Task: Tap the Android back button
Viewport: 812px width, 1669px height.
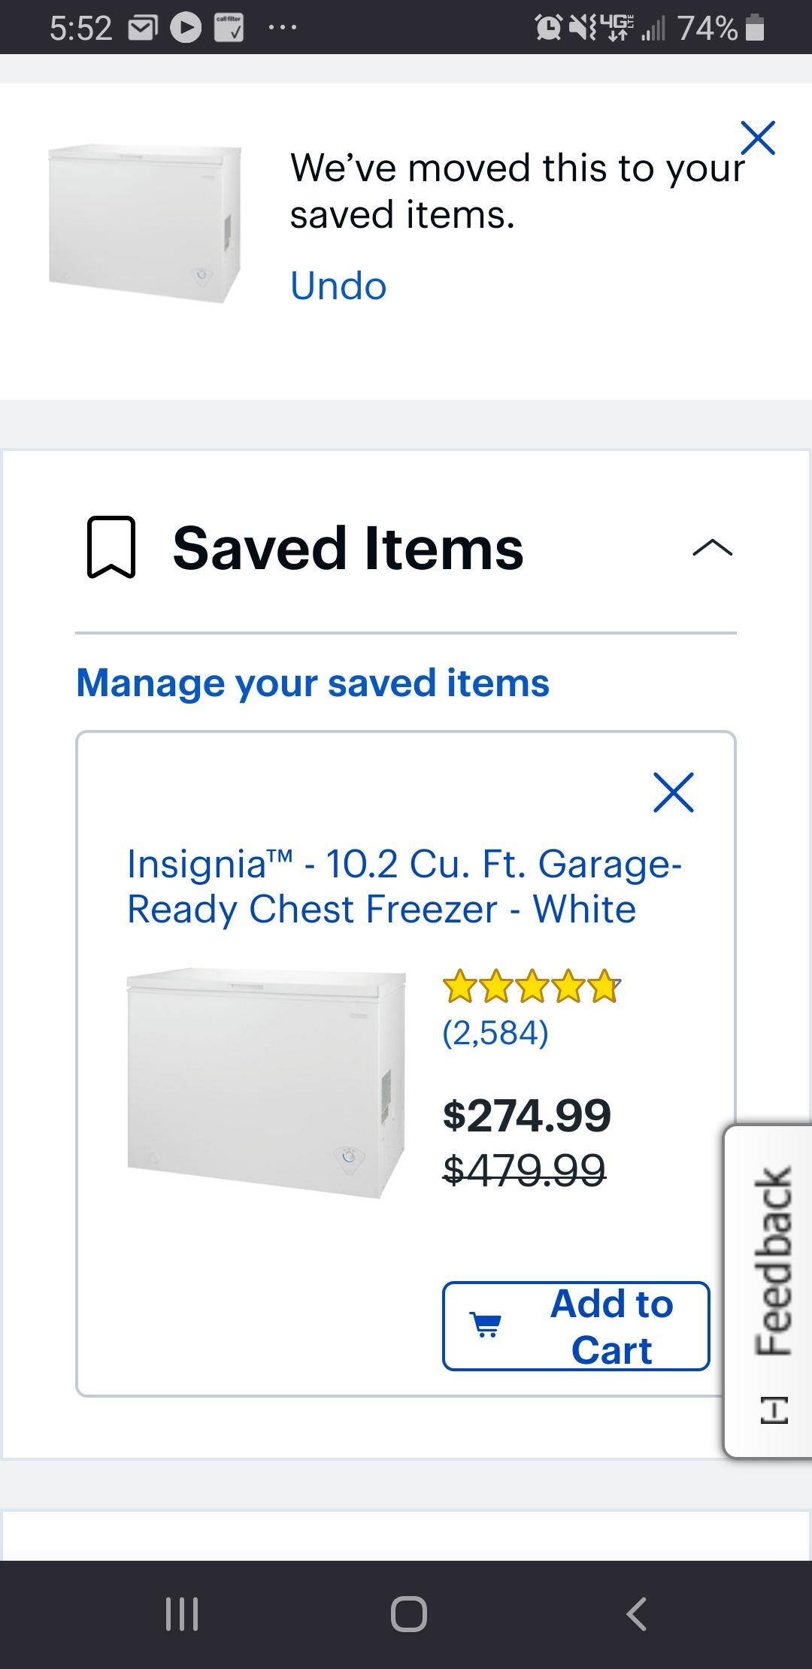Action: tap(636, 1613)
